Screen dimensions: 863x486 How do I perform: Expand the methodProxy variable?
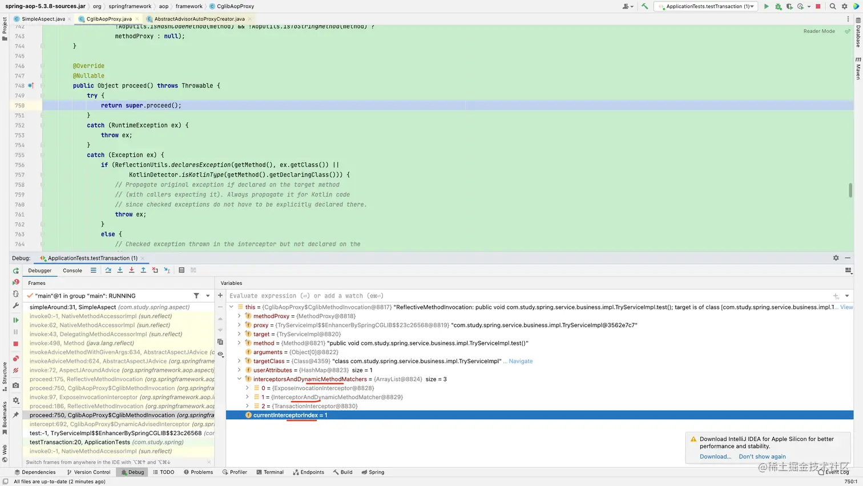[239, 316]
